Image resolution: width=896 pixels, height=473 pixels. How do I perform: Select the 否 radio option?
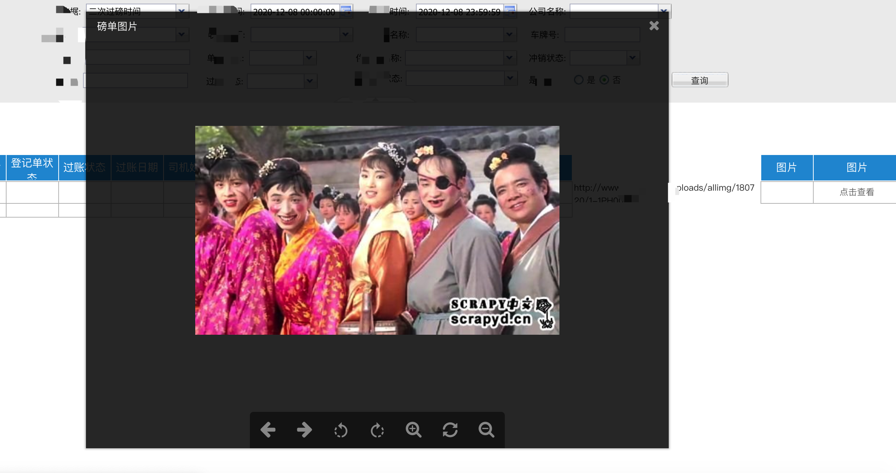tap(604, 80)
